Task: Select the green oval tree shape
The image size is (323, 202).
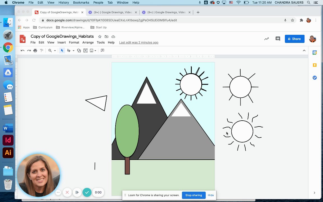Action: pos(127,131)
